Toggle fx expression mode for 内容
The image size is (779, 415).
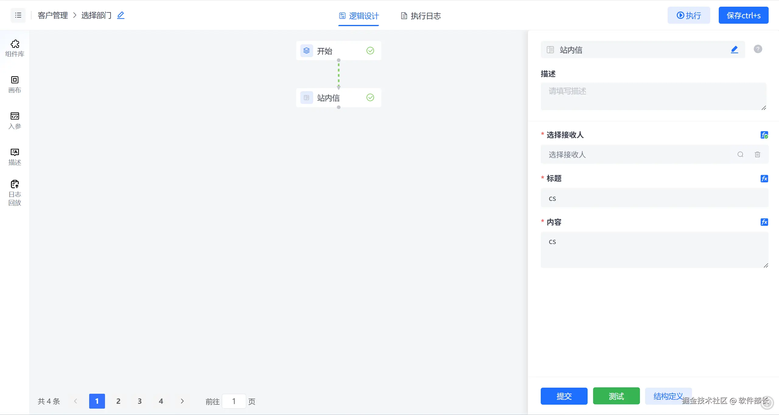pyautogui.click(x=764, y=222)
